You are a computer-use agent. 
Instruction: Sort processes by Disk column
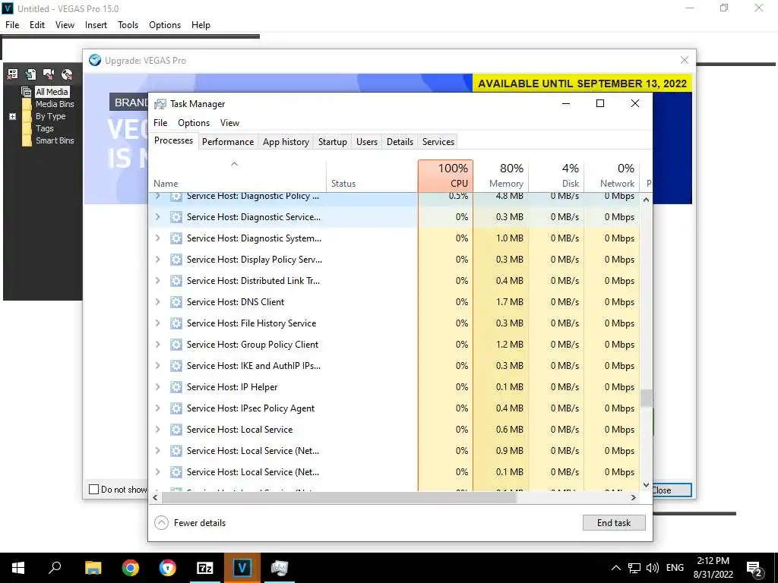556,176
